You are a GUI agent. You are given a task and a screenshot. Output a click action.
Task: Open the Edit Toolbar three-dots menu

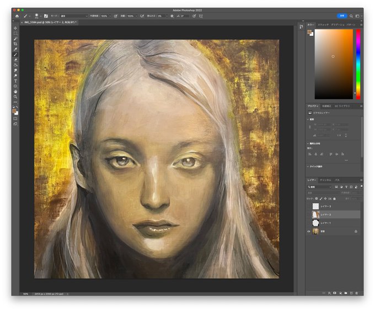[x=15, y=102]
